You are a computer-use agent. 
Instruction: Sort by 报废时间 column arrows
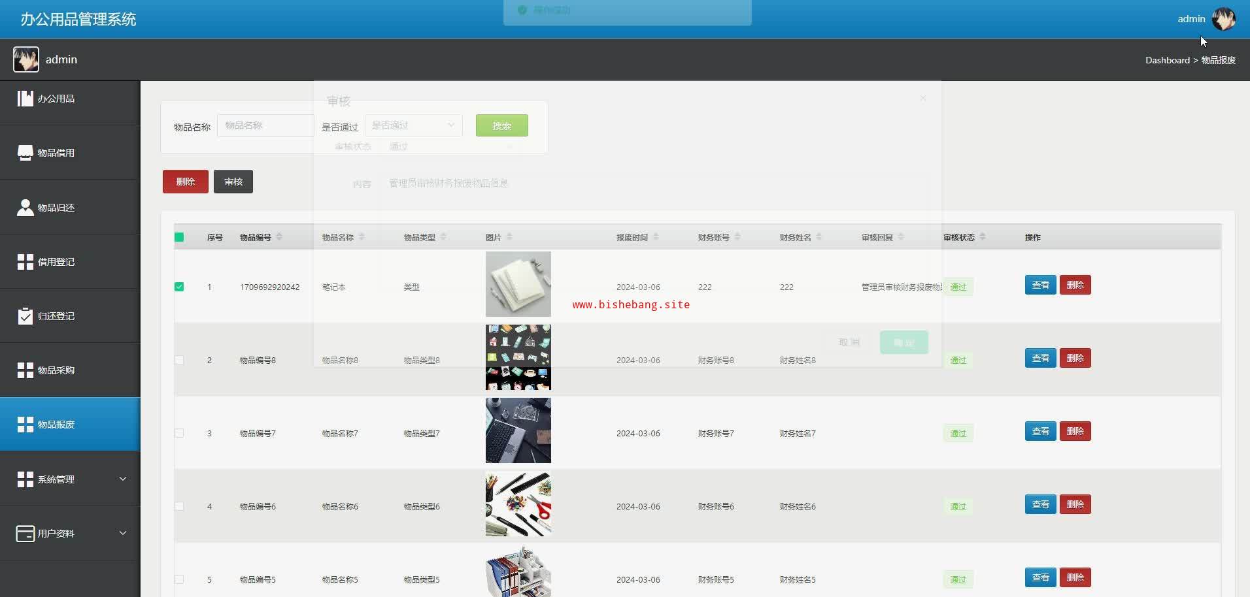(656, 237)
